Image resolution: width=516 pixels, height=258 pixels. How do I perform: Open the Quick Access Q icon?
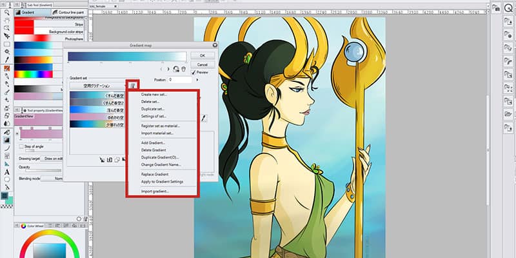pos(508,8)
